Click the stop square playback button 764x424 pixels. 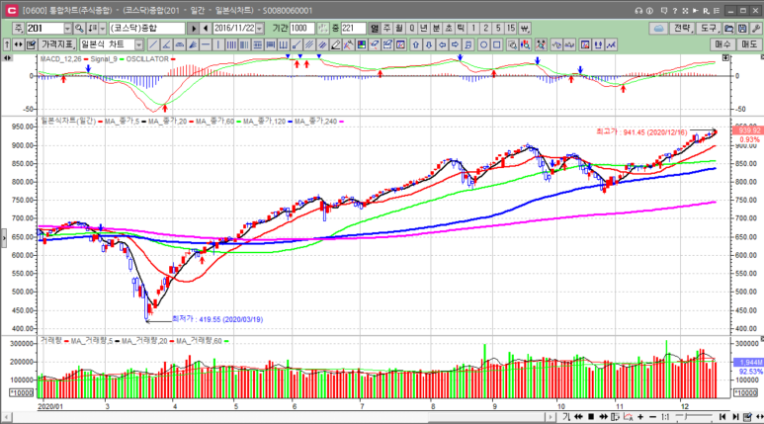click(591, 417)
